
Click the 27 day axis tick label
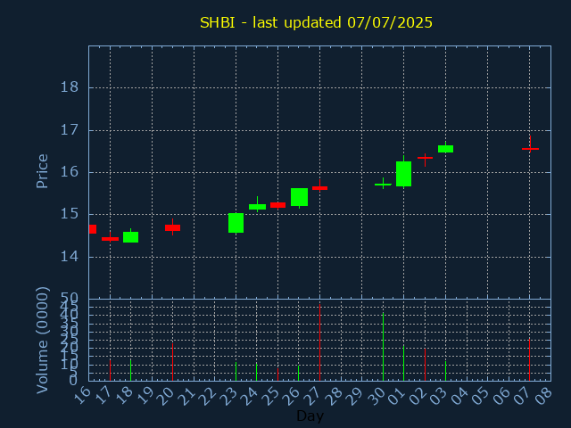(x=313, y=395)
